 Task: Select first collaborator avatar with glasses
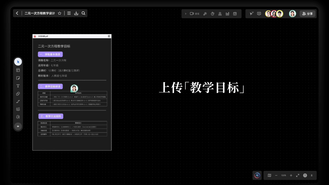point(268,14)
